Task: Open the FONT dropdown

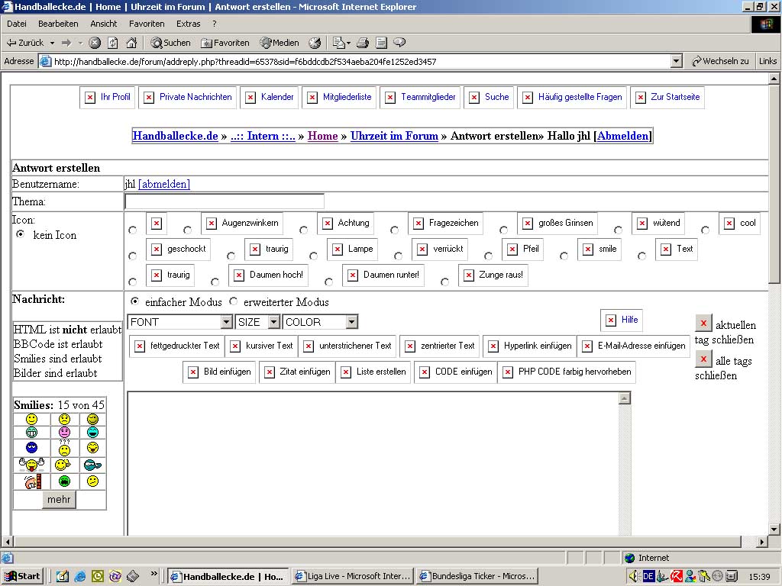Action: pyautogui.click(x=180, y=322)
